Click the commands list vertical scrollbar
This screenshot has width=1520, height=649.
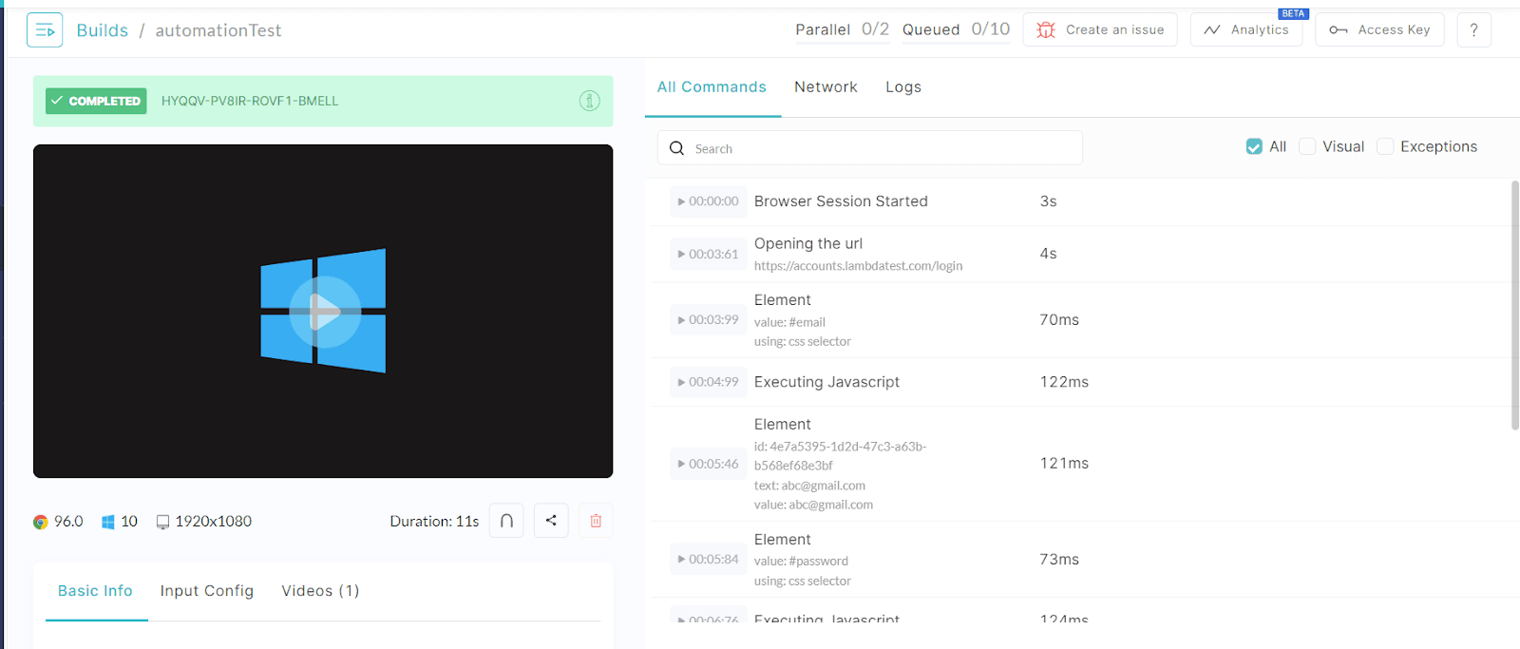(x=1514, y=304)
